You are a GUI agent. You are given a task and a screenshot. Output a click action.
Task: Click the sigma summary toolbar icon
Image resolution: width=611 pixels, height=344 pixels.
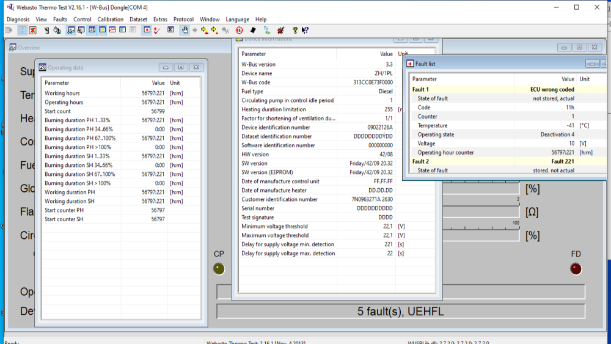[170, 30]
